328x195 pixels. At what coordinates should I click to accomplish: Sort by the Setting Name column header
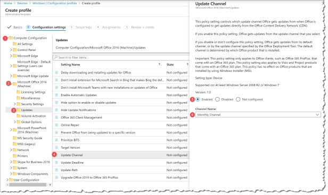[70, 65]
